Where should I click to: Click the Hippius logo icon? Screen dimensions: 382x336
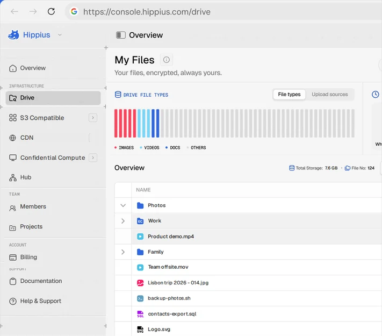pyautogui.click(x=13, y=35)
